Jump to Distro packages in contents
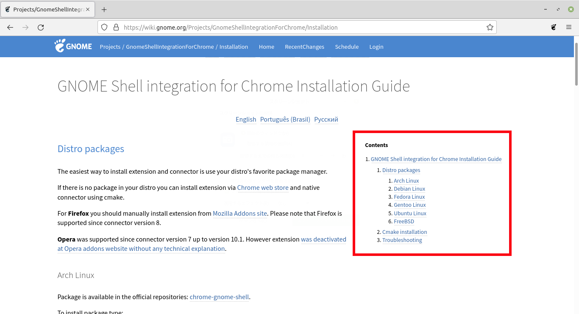This screenshot has height=314, width=579. point(401,170)
